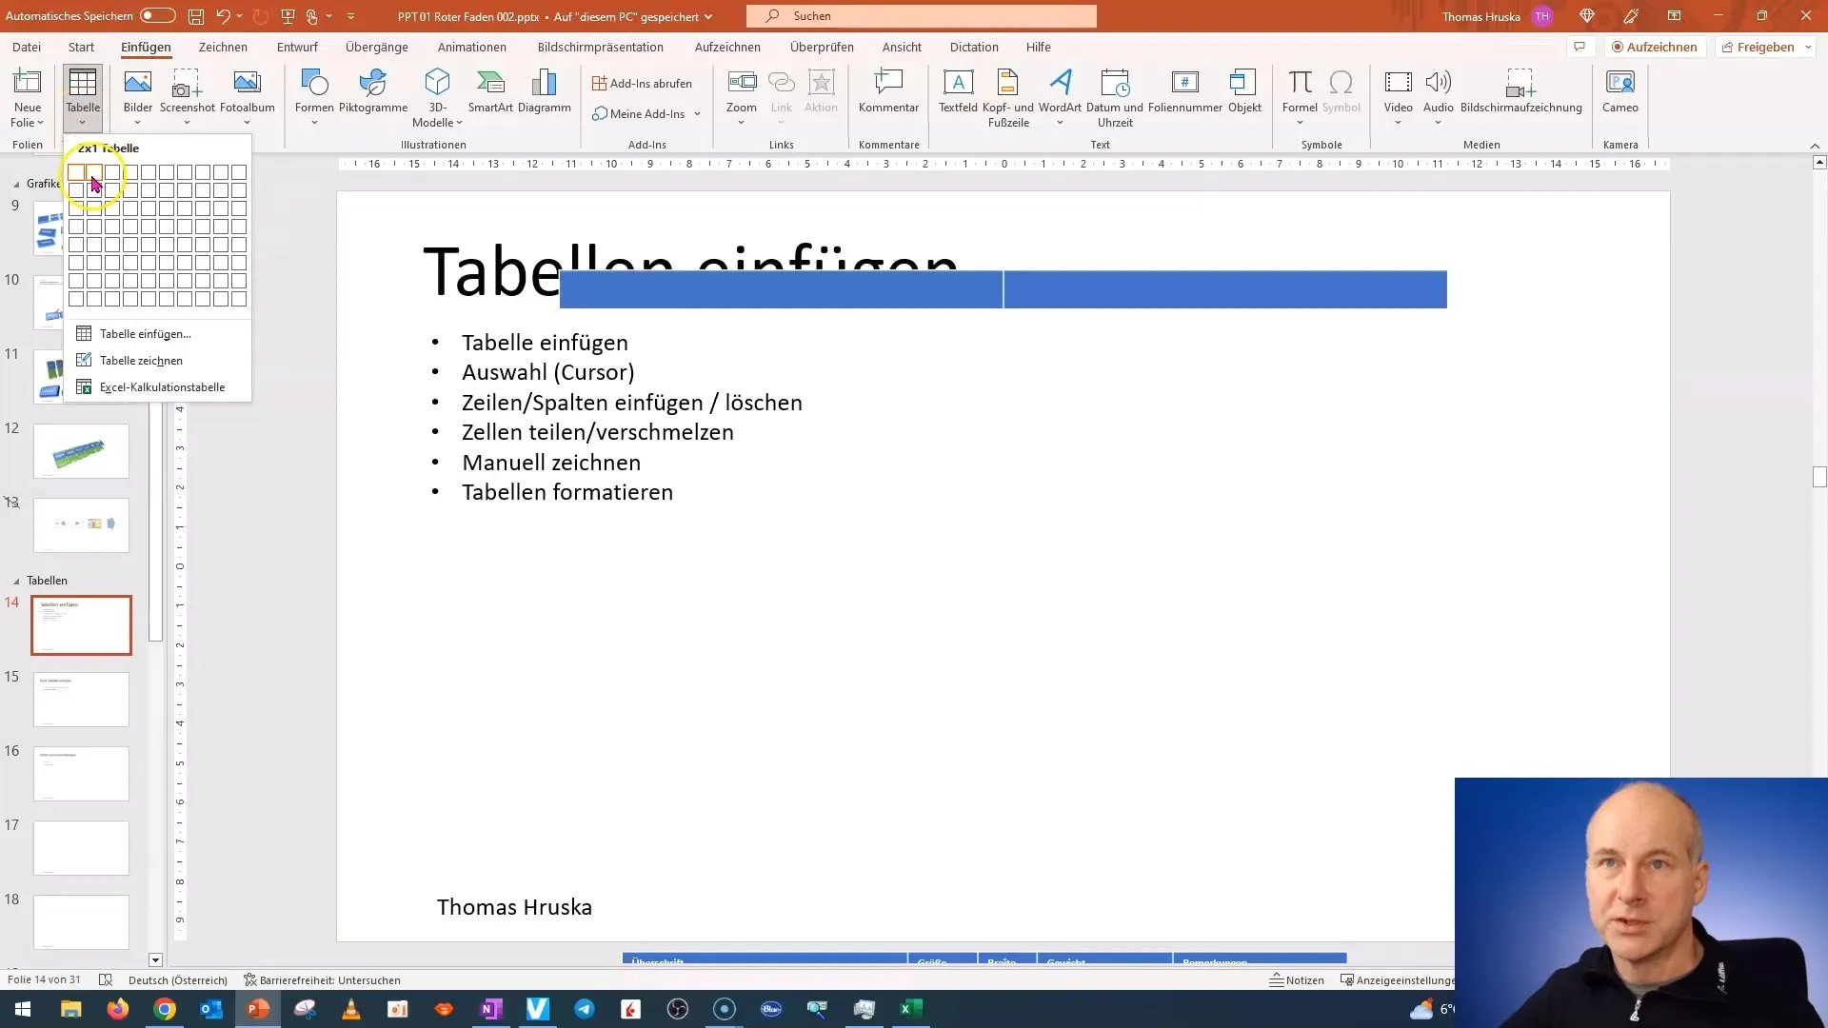Click Neue Folie button

[27, 97]
